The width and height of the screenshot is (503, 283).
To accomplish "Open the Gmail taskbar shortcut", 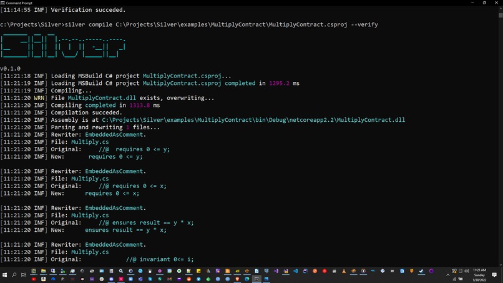I will pyautogui.click(x=169, y=279).
